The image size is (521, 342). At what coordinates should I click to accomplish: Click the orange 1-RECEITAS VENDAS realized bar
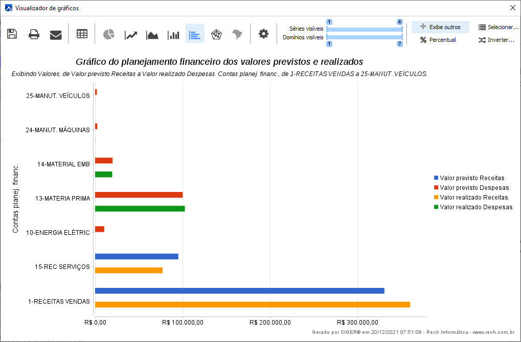[252, 305]
